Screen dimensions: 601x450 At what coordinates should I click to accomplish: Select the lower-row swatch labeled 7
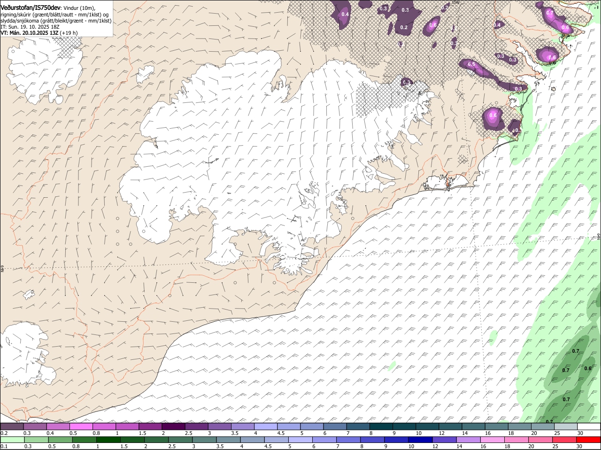(x=348, y=440)
